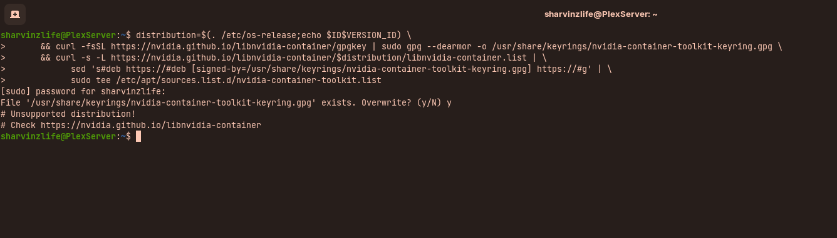The height and width of the screenshot is (238, 837).
Task: Click the 'sudo tee' command text
Action: coord(91,80)
